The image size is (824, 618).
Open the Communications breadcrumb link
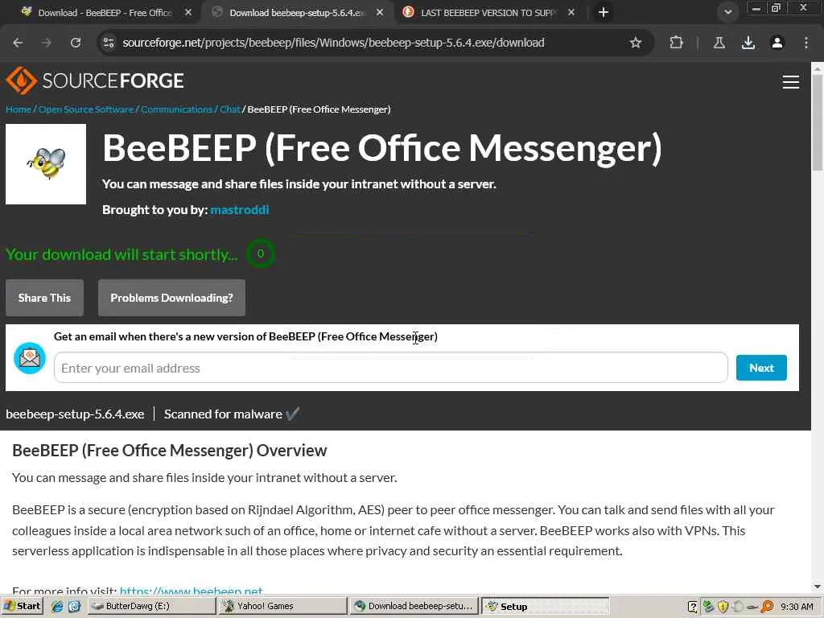point(176,109)
